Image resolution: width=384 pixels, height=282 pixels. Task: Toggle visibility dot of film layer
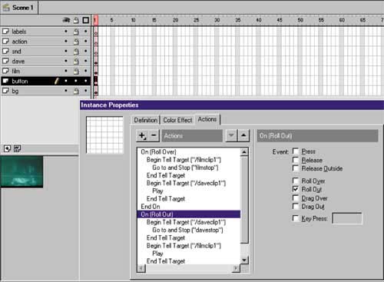pos(66,71)
